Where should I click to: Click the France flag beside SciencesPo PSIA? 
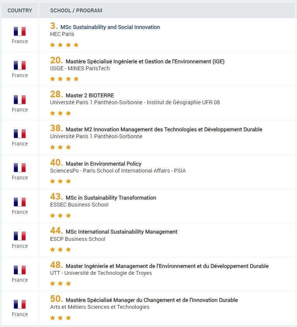click(20, 168)
